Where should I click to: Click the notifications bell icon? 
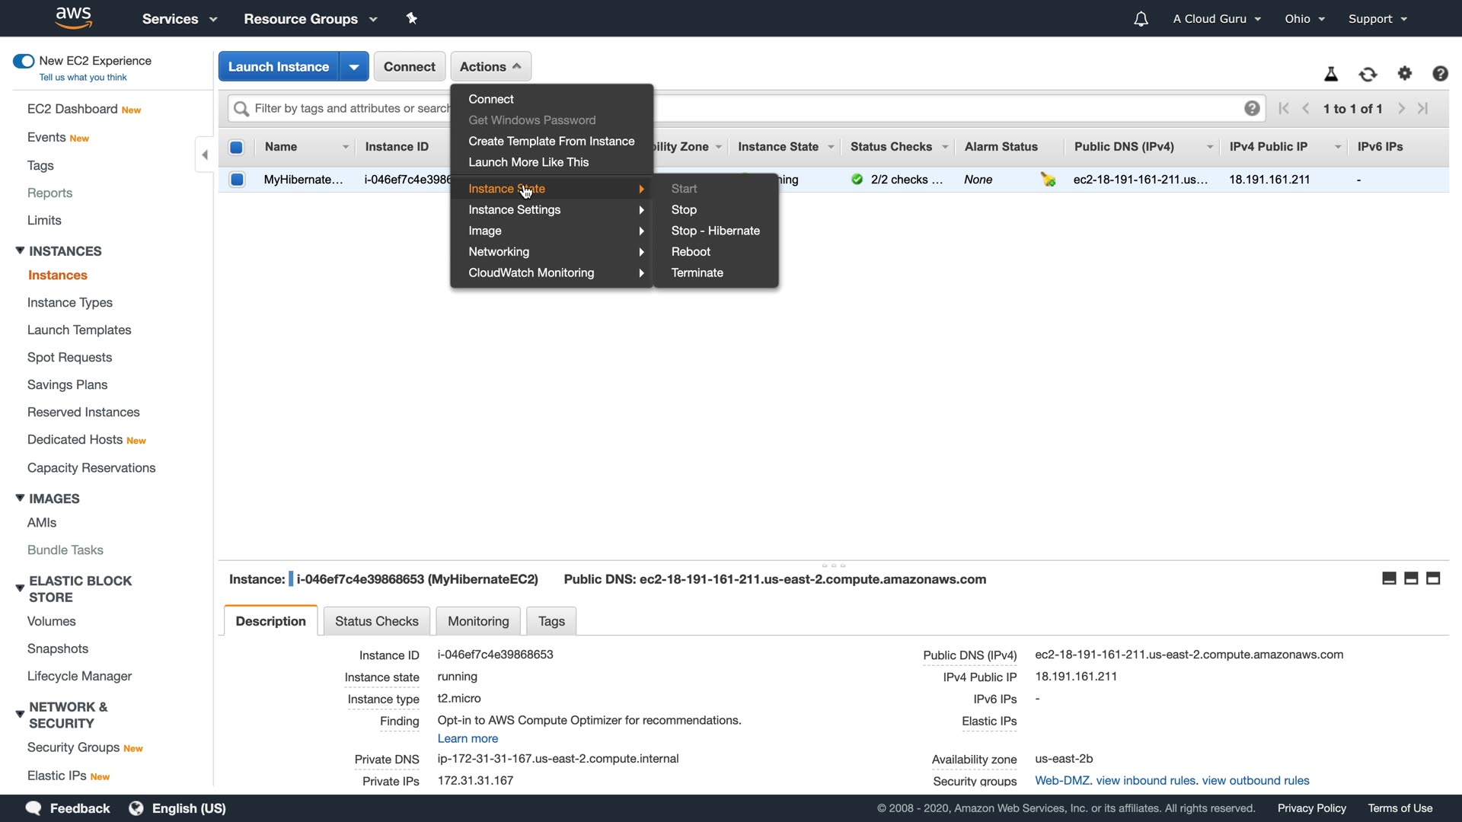tap(1140, 19)
